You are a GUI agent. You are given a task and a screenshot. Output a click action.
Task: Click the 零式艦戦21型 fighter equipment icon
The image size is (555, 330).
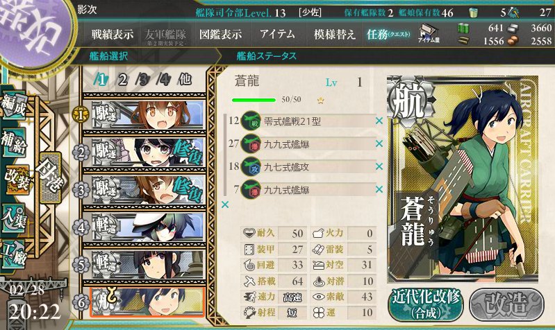[x=251, y=121]
